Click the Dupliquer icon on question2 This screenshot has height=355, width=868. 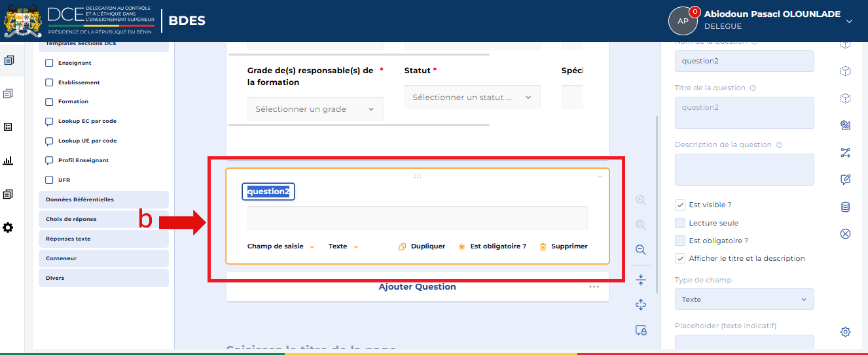coord(403,246)
